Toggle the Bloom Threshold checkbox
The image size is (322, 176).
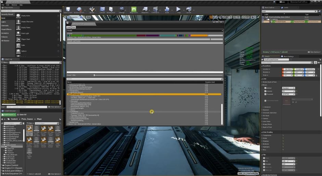tap(265, 94)
